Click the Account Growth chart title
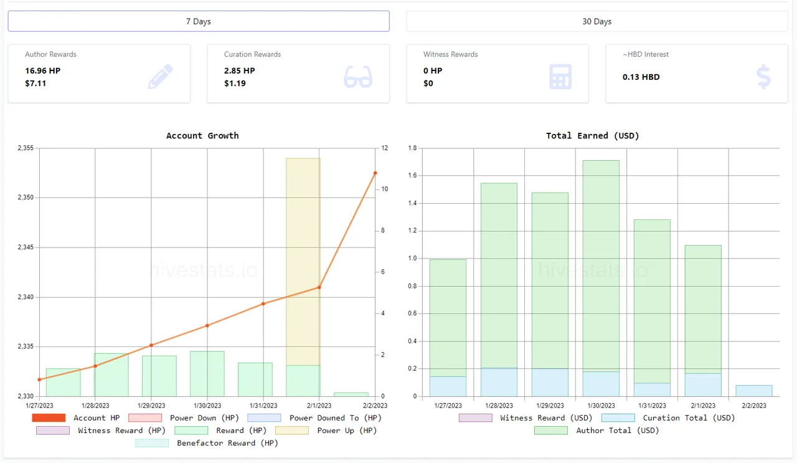 [x=202, y=136]
